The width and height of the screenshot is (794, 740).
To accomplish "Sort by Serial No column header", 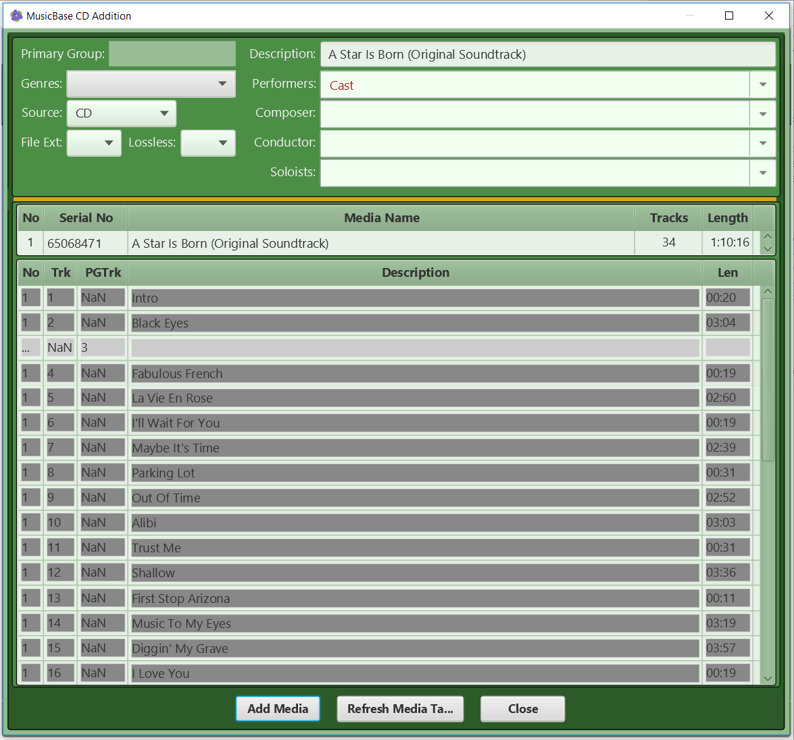I will [86, 218].
